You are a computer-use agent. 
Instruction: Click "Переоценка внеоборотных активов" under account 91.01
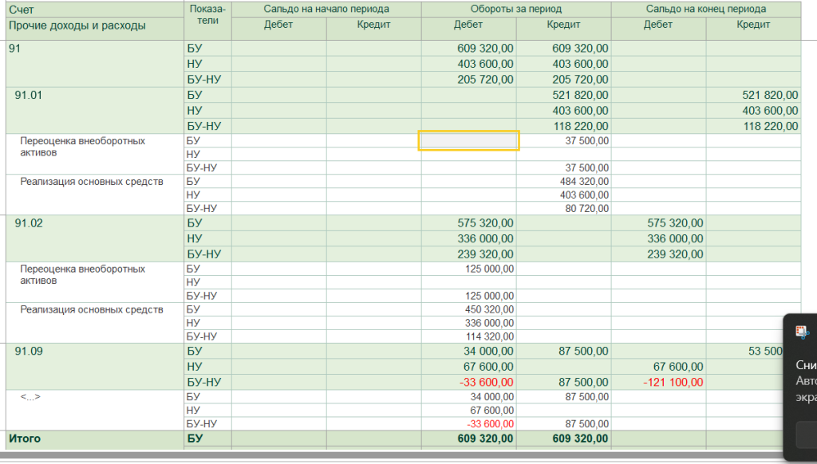point(82,147)
